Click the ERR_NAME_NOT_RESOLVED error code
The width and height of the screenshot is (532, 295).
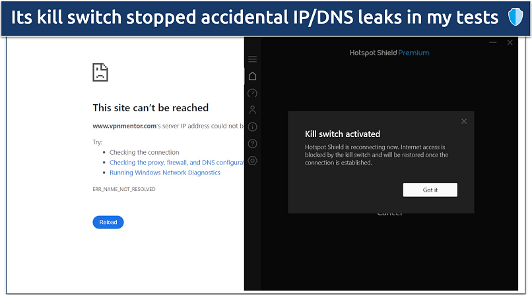pos(124,189)
